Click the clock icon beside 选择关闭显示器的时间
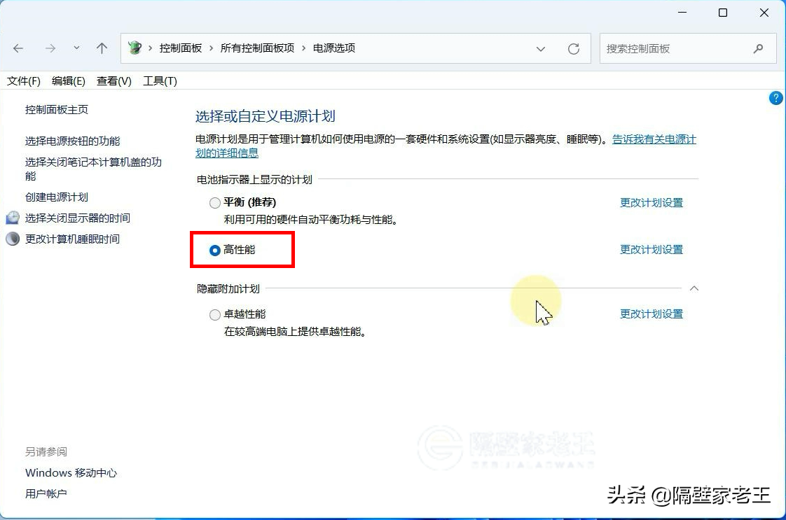Viewport: 786px width, 520px height. click(13, 218)
